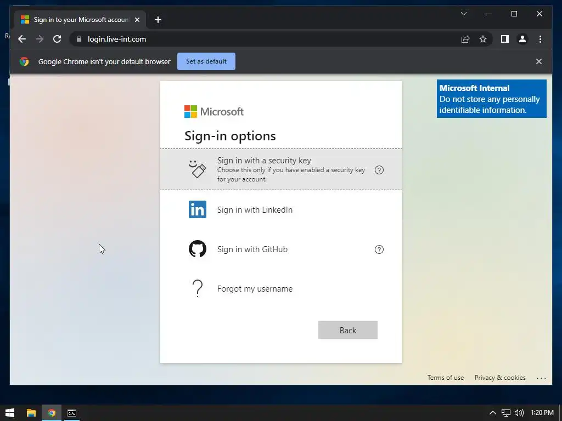Minimize the Chrome window
The image size is (562, 421).
(489, 14)
